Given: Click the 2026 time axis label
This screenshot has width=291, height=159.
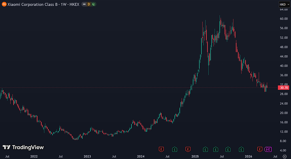Looking at the screenshot, I should (x=249, y=156).
